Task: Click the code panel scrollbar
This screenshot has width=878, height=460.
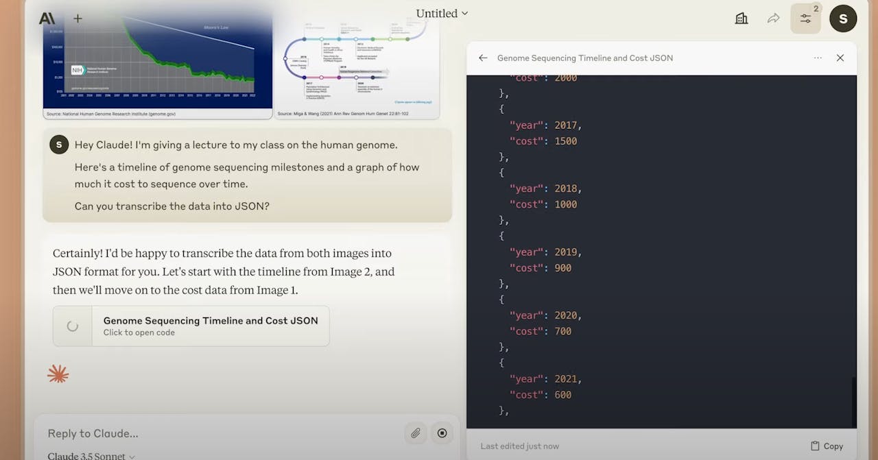Action: tap(854, 402)
